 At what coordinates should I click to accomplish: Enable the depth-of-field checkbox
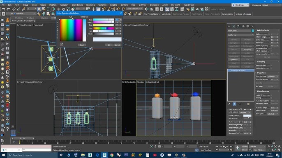[271, 65]
